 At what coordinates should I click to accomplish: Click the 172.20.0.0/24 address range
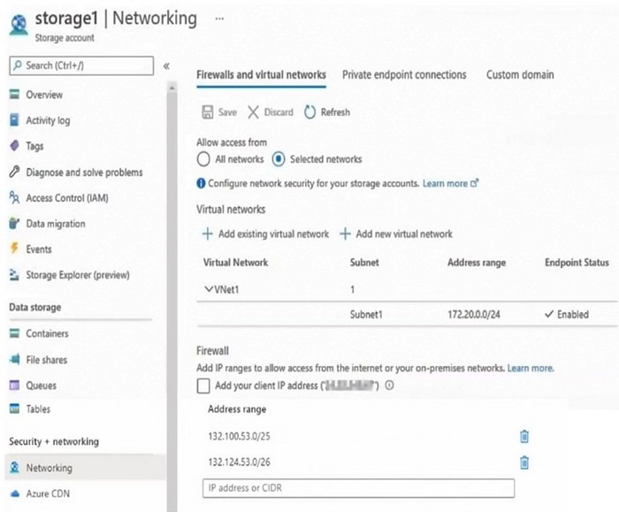474,315
